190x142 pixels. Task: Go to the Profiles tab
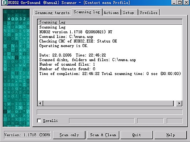pos(149,13)
